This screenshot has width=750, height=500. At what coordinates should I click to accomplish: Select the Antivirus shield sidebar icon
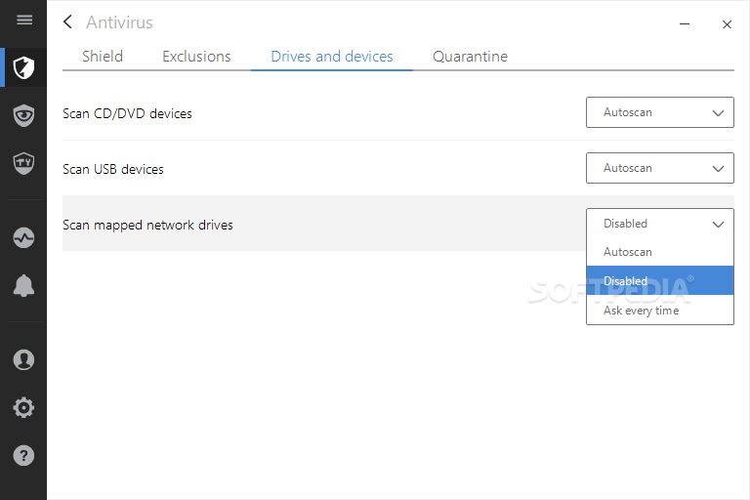click(x=23, y=67)
